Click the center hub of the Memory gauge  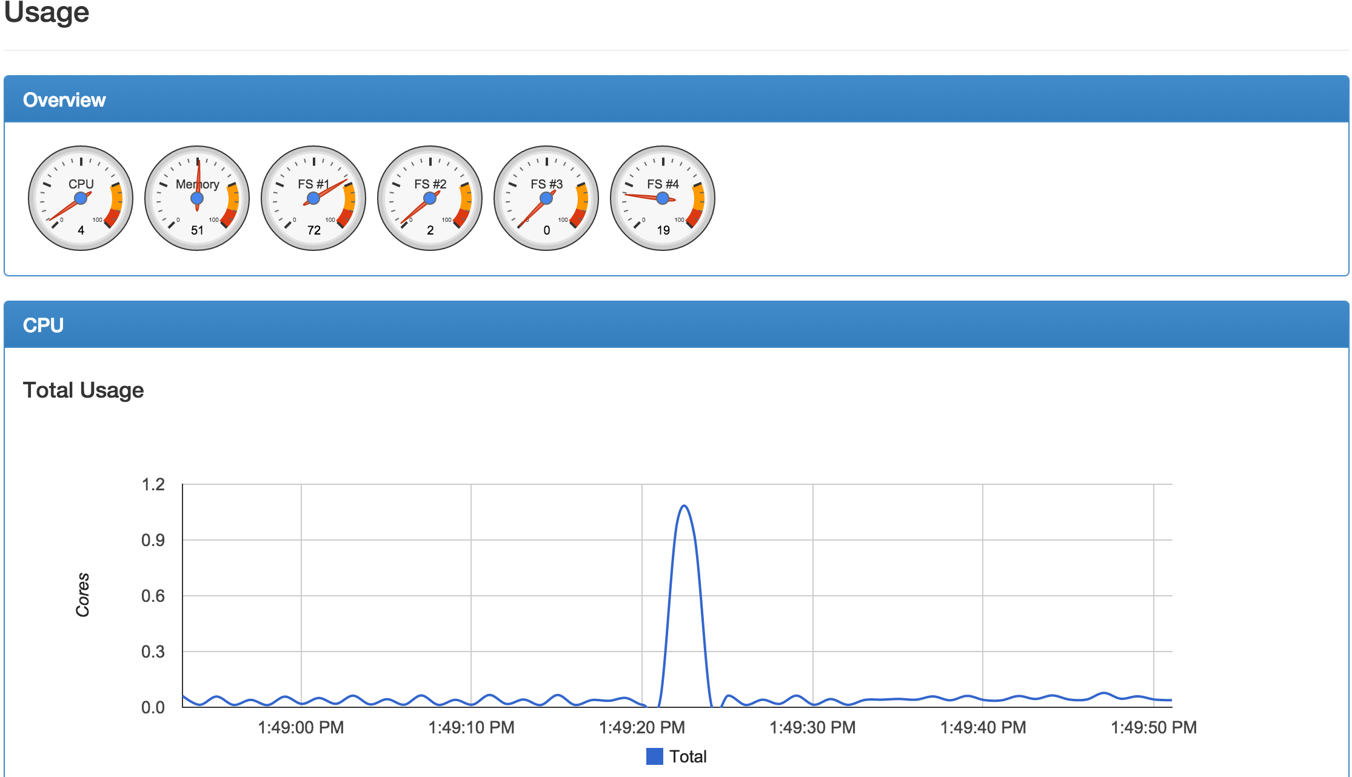click(196, 198)
